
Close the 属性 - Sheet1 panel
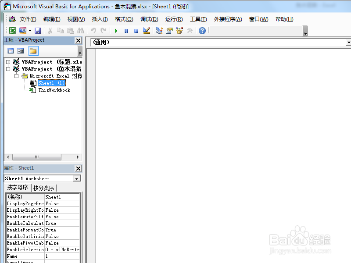79,168
